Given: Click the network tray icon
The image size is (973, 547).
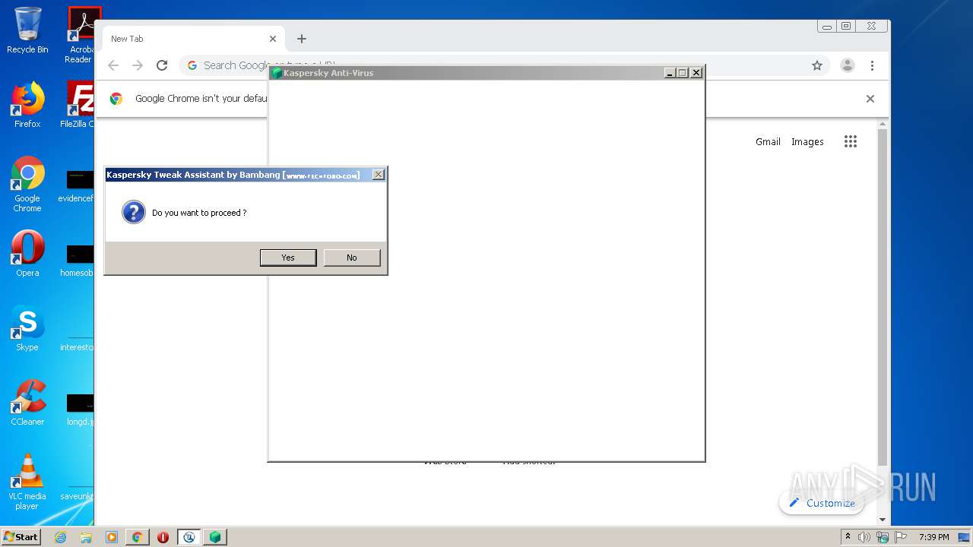Looking at the screenshot, I should [883, 537].
